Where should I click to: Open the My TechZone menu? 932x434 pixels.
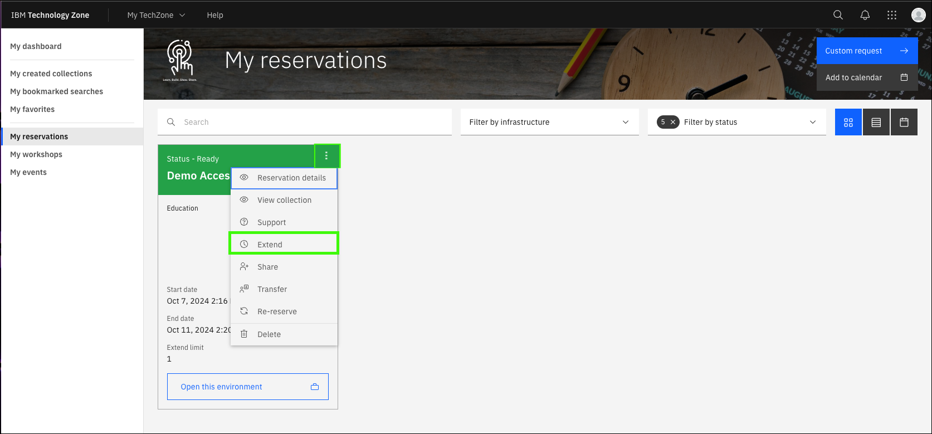156,15
